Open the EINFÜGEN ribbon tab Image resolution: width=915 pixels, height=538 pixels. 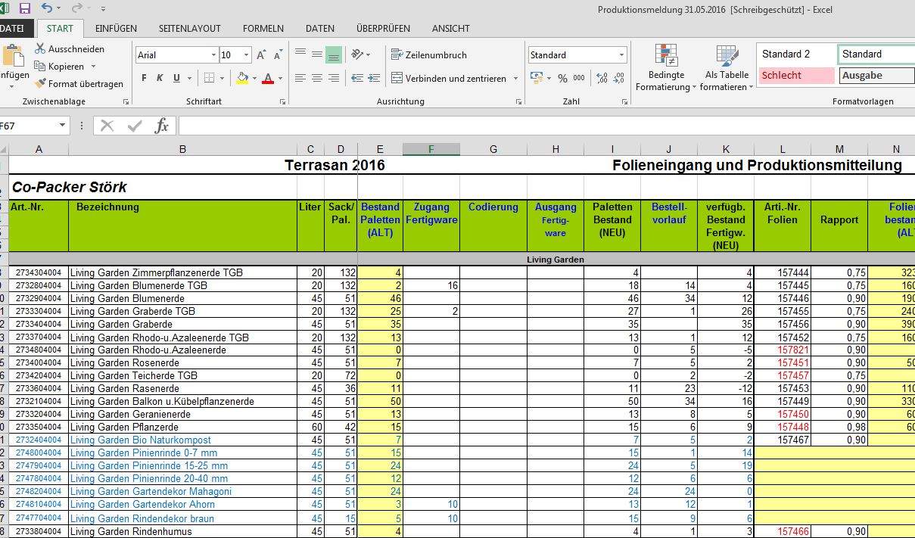(x=115, y=28)
